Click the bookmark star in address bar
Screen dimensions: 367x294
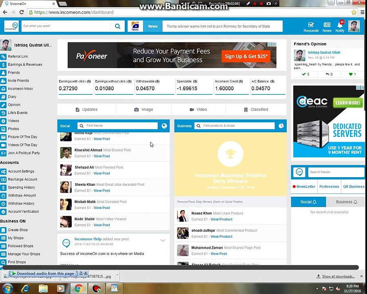click(x=354, y=12)
